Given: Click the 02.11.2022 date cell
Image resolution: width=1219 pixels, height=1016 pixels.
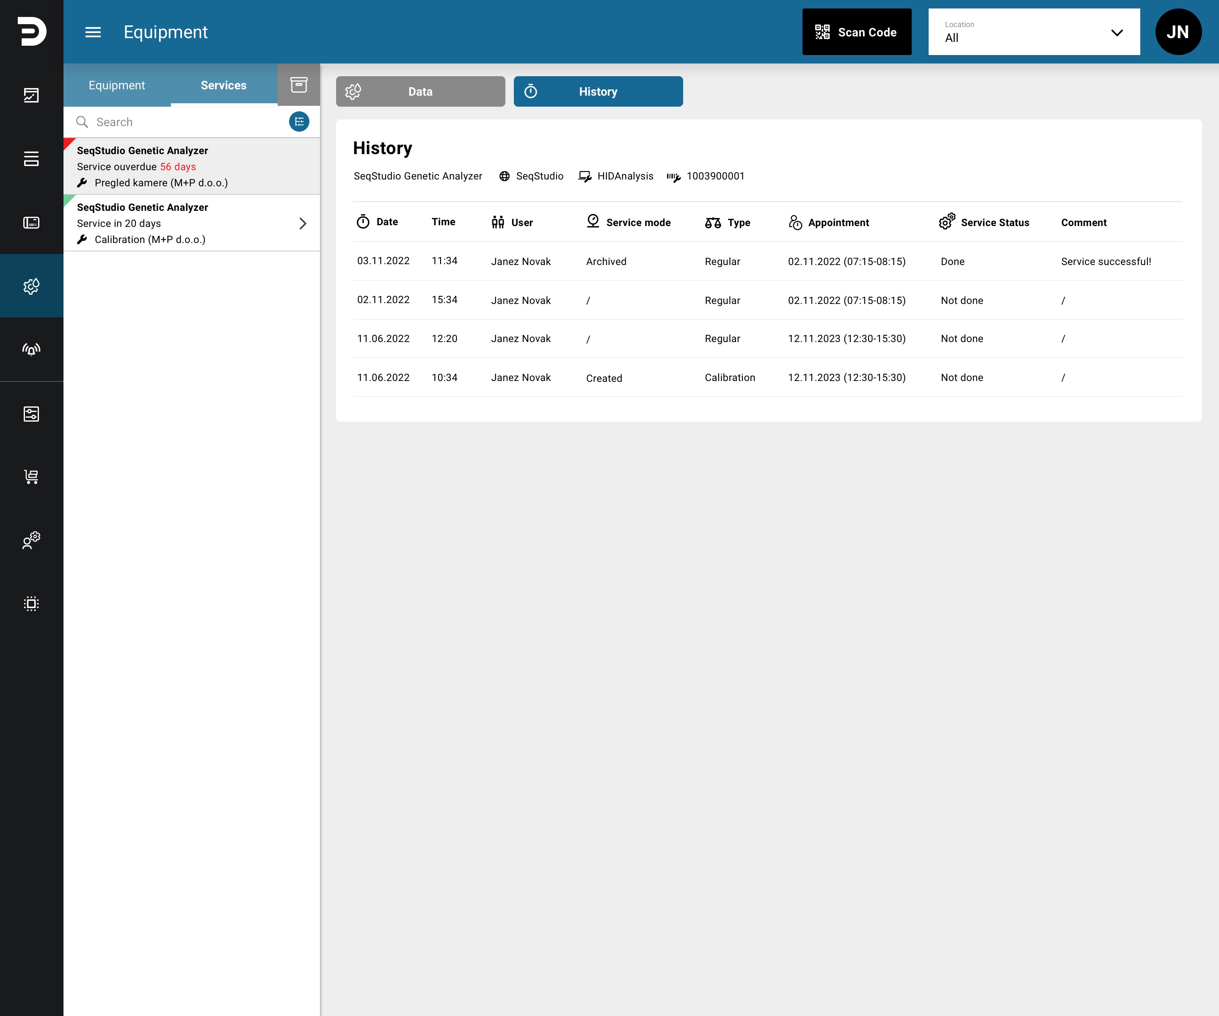Looking at the screenshot, I should [383, 300].
